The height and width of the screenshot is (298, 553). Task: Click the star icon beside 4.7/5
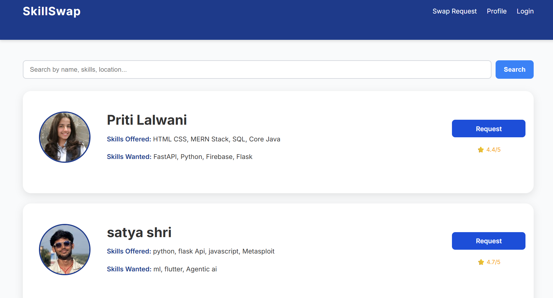coord(481,262)
